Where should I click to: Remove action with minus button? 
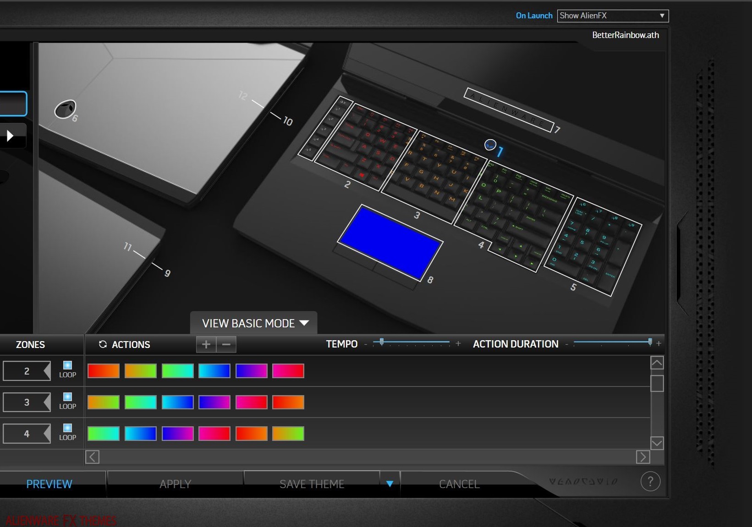226,344
